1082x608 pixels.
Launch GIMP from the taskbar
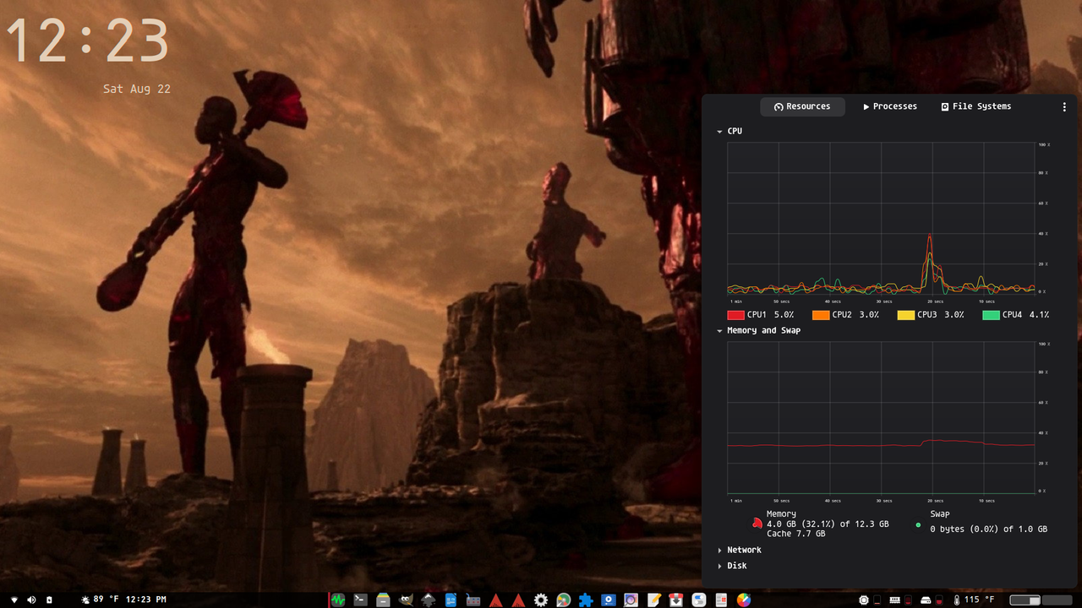406,600
